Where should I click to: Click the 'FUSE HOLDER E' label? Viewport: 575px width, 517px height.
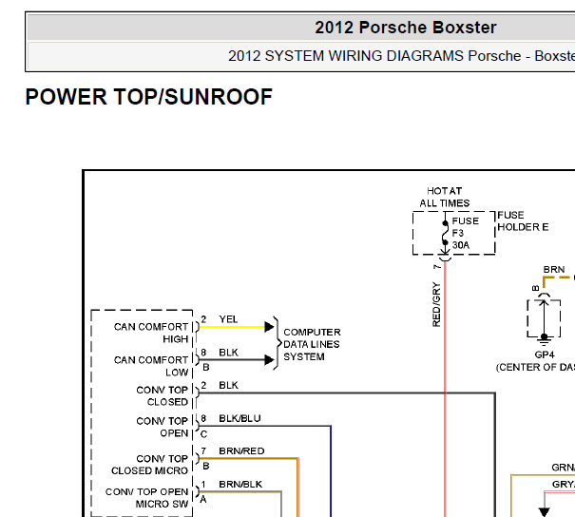(523, 221)
